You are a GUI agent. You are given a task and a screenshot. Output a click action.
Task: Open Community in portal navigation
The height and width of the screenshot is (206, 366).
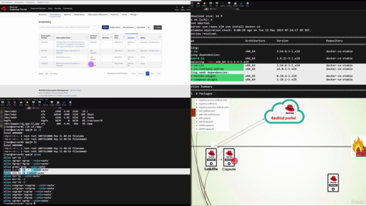pyautogui.click(x=67, y=9)
